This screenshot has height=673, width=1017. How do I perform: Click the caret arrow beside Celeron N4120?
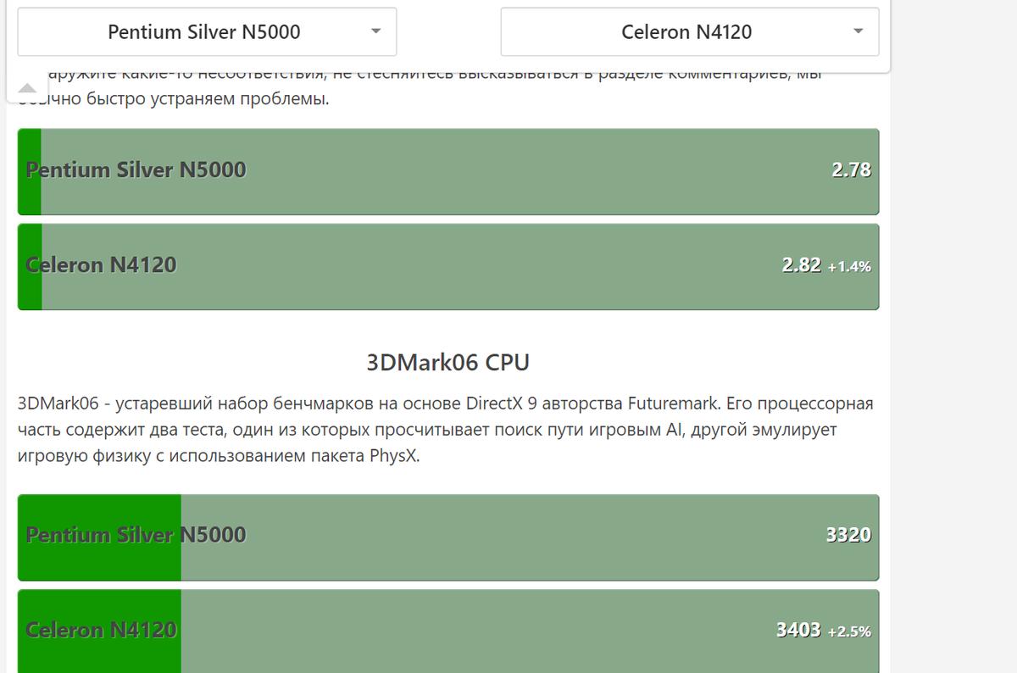click(x=858, y=31)
